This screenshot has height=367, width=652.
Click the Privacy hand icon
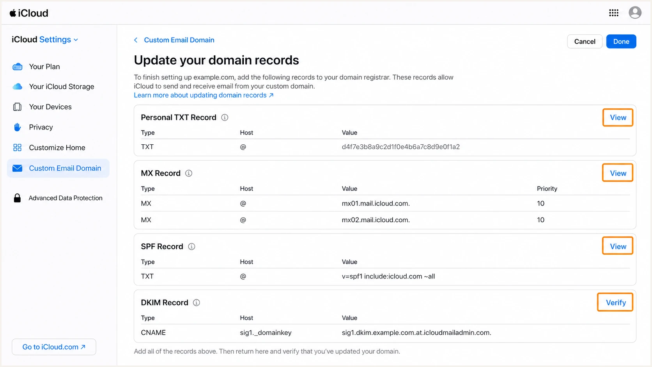(x=18, y=127)
